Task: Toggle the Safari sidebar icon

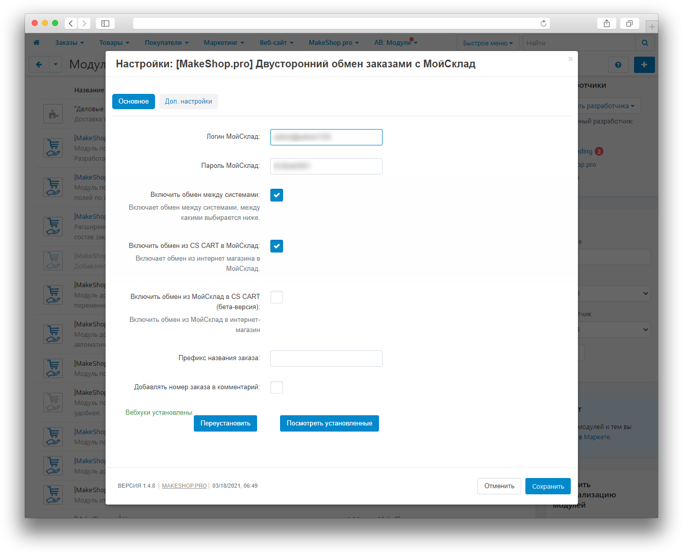Action: tap(105, 23)
